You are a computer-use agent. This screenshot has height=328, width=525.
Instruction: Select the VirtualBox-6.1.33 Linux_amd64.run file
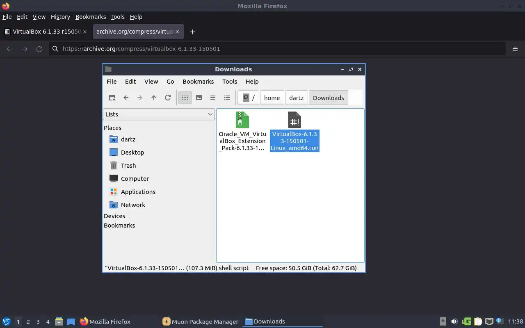294,131
